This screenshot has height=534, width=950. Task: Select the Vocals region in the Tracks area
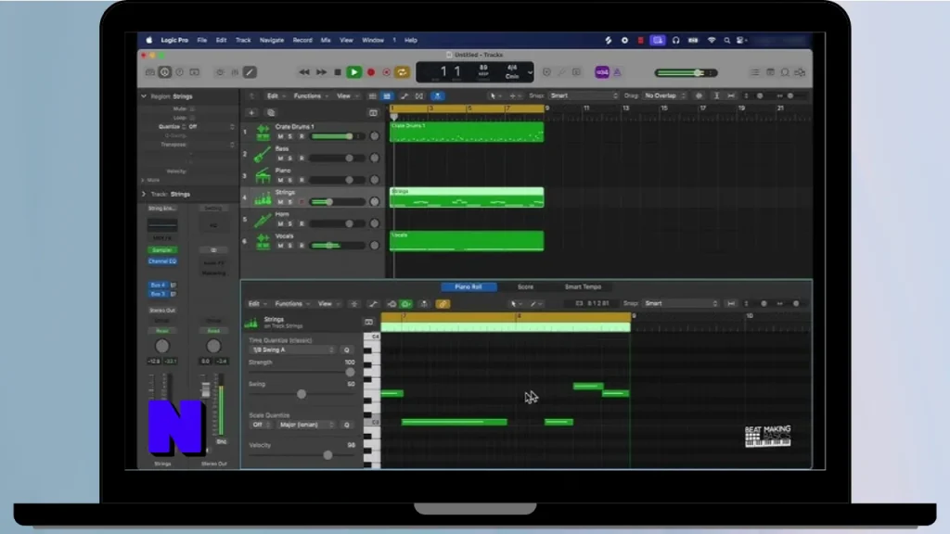pyautogui.click(x=467, y=241)
